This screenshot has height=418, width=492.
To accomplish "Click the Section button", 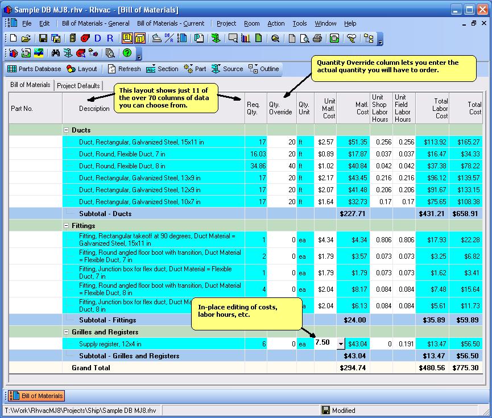I will pos(167,68).
